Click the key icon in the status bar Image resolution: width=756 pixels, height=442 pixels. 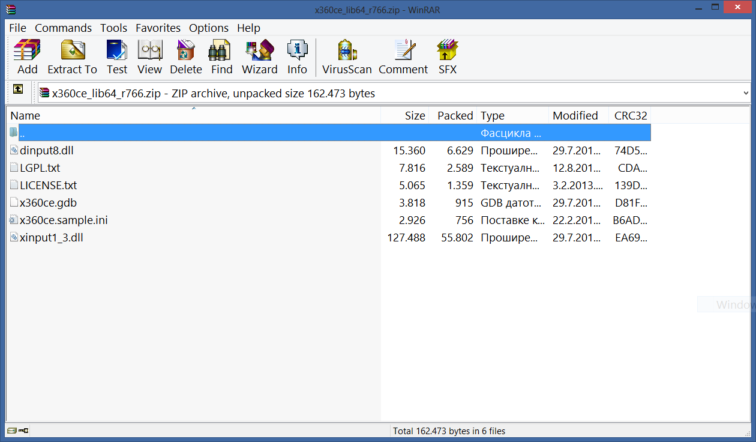[x=23, y=431]
